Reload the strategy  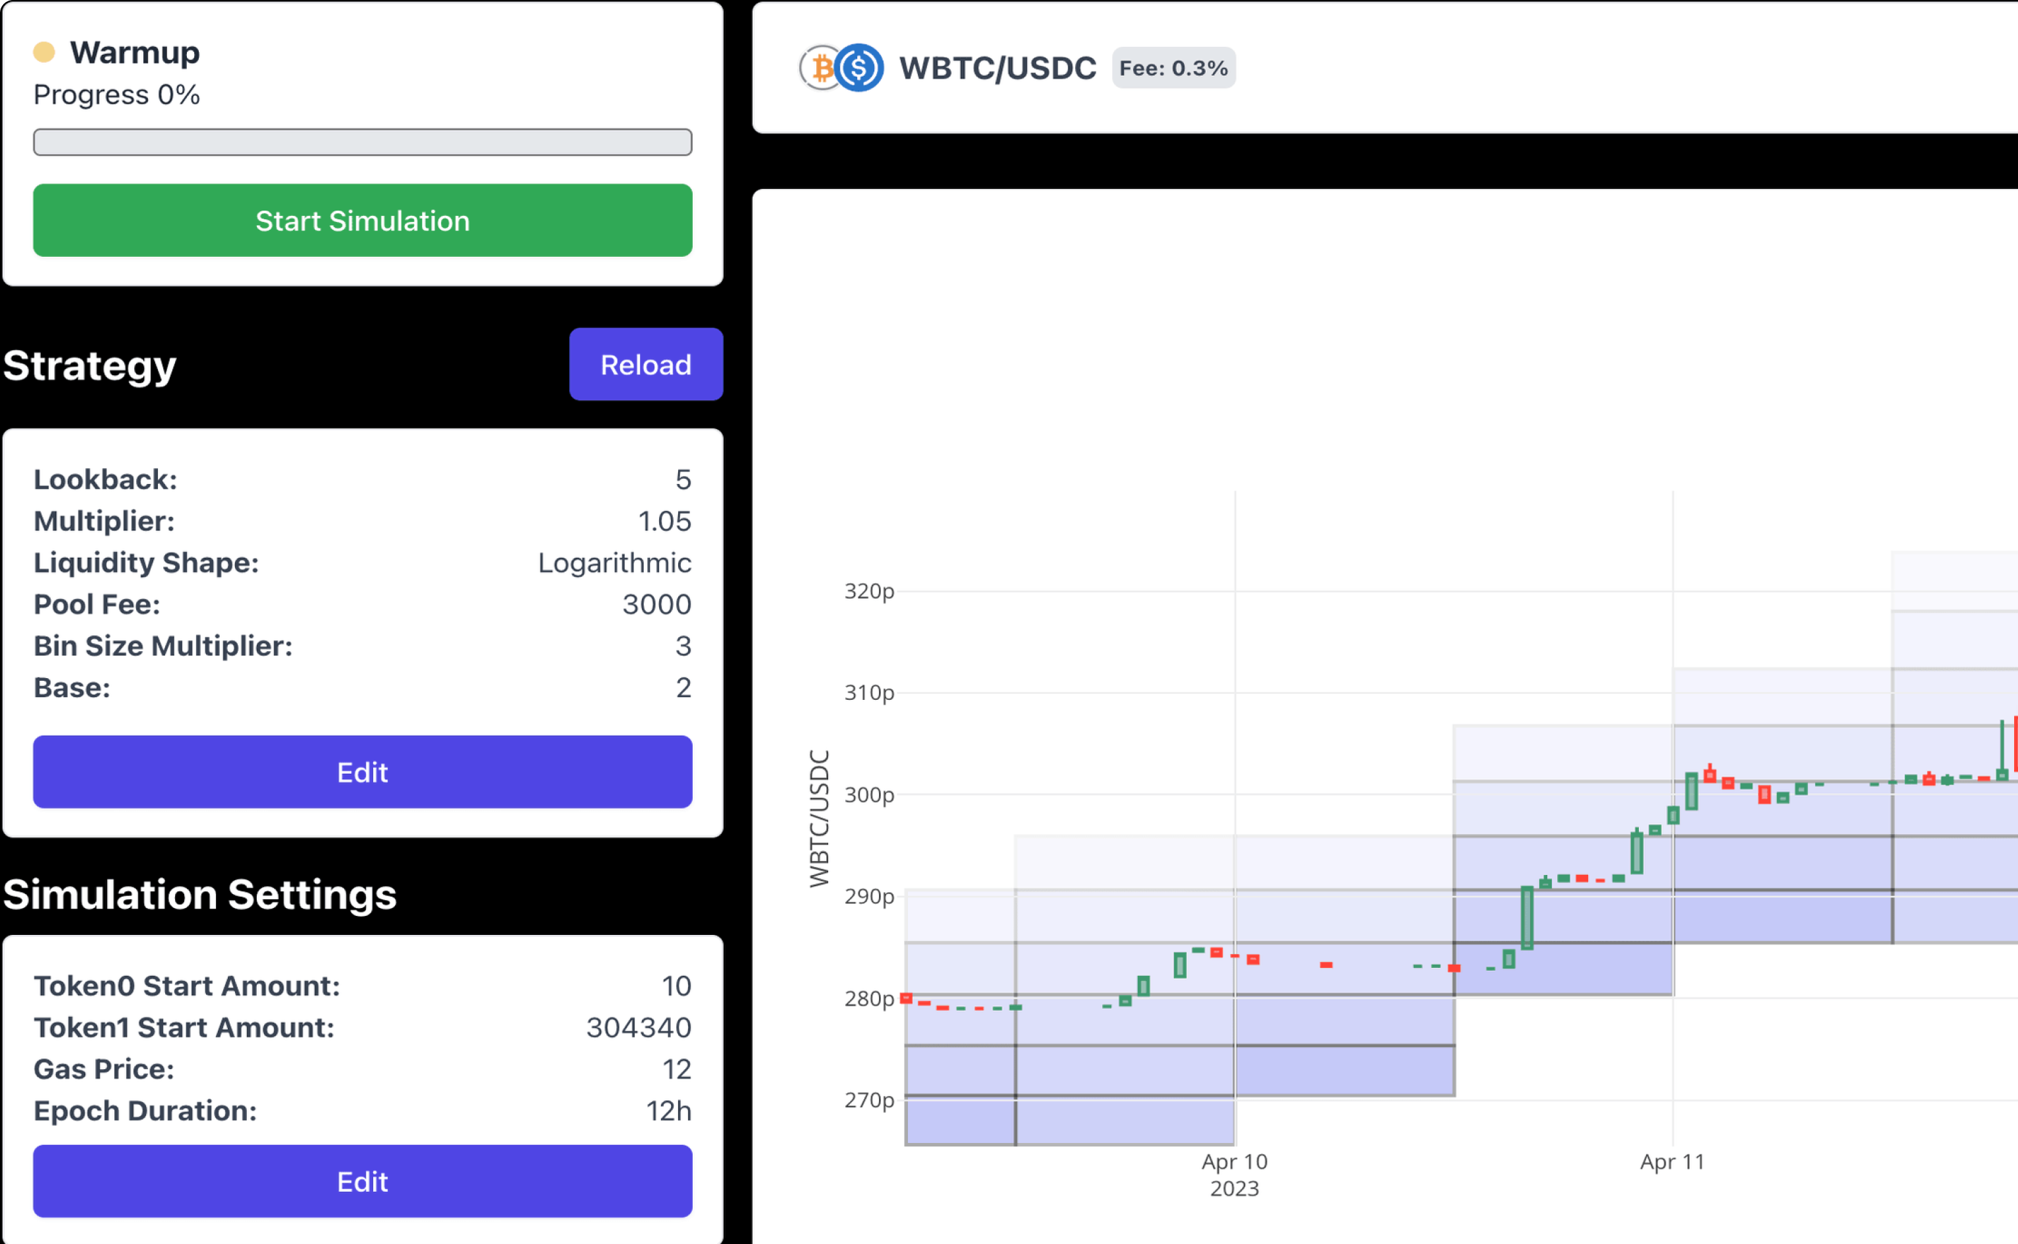pyautogui.click(x=646, y=364)
